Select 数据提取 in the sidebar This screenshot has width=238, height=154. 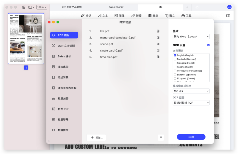(x=64, y=130)
